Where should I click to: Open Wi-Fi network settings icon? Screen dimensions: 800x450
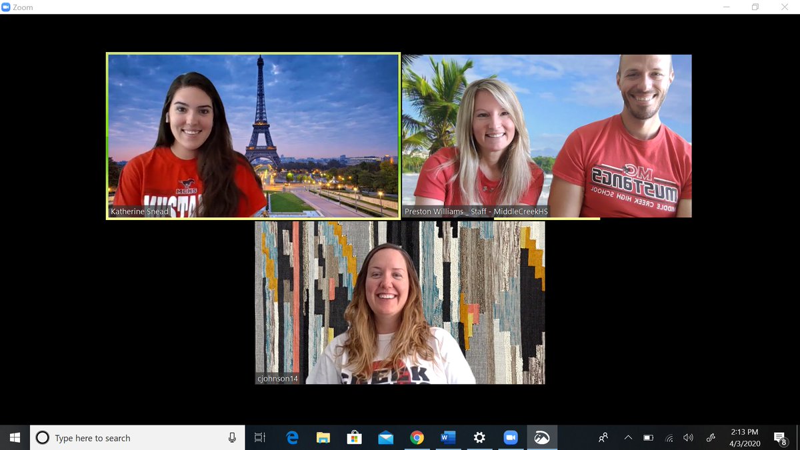[x=669, y=438]
